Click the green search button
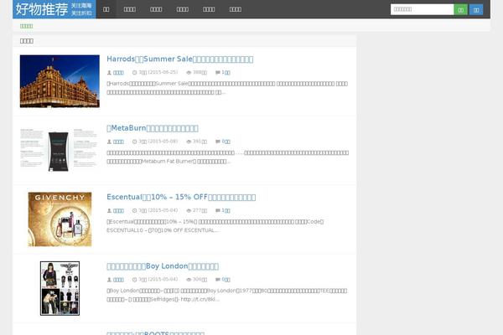The height and width of the screenshot is (335, 503). point(460,9)
